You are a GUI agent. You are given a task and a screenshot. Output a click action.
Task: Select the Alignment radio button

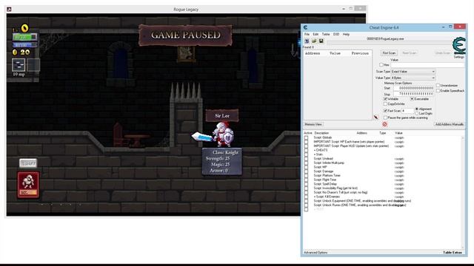[417, 109]
